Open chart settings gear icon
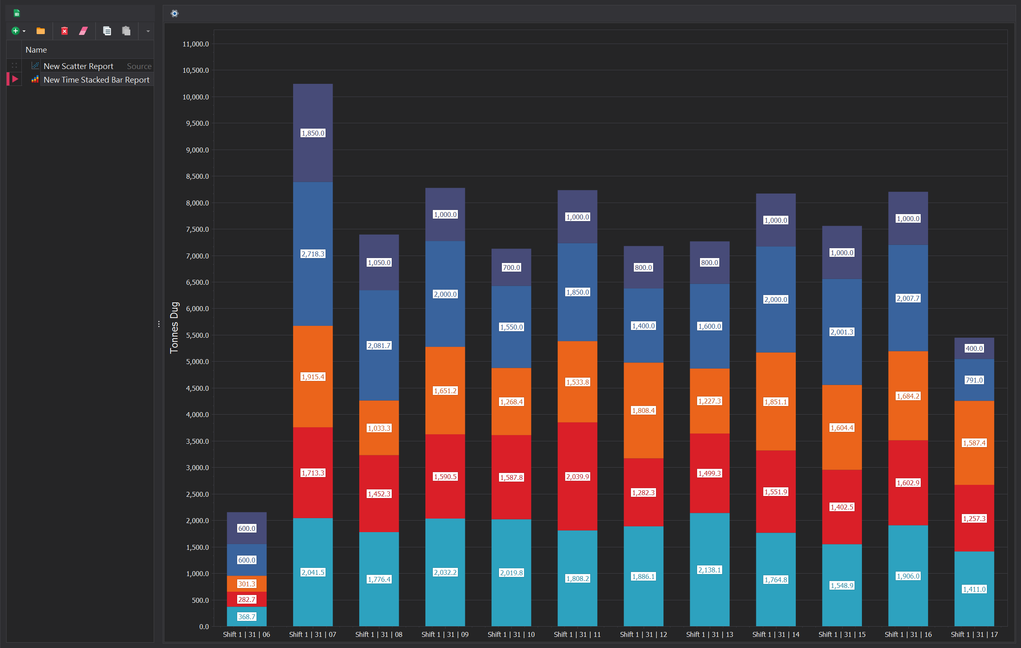 (x=174, y=14)
